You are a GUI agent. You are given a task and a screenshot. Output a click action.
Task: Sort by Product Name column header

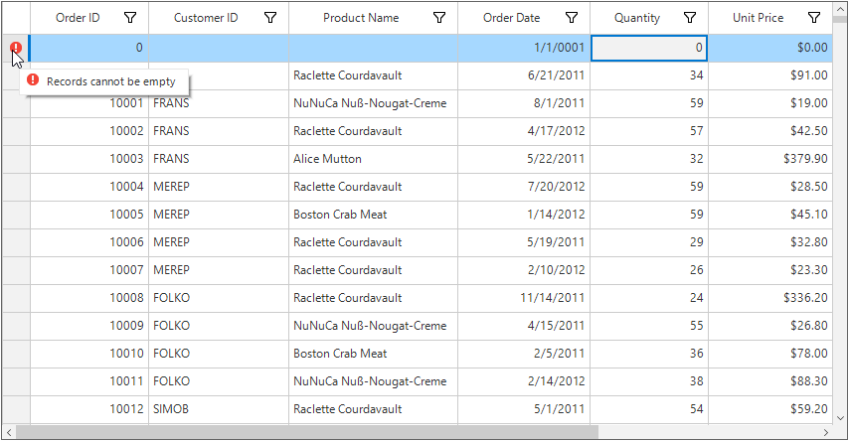361,18
